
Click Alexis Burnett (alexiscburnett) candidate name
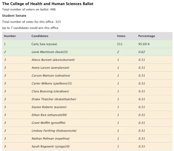tap(53, 60)
